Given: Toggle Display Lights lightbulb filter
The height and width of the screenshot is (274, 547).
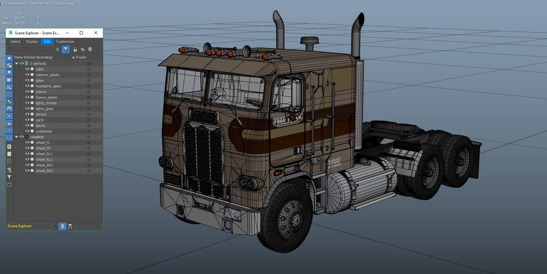Looking at the screenshot, I should click(x=9, y=73).
